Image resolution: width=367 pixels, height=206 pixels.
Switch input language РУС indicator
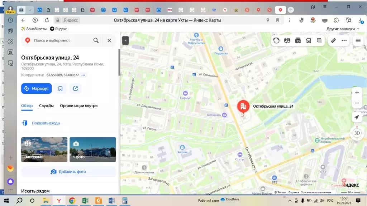click(x=330, y=201)
